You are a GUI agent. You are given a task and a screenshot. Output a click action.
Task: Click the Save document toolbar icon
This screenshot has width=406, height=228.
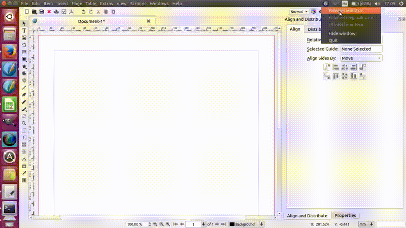point(42,11)
